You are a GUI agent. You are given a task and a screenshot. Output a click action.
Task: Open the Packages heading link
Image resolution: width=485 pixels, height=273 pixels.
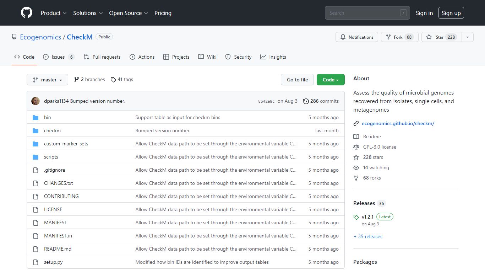365,262
